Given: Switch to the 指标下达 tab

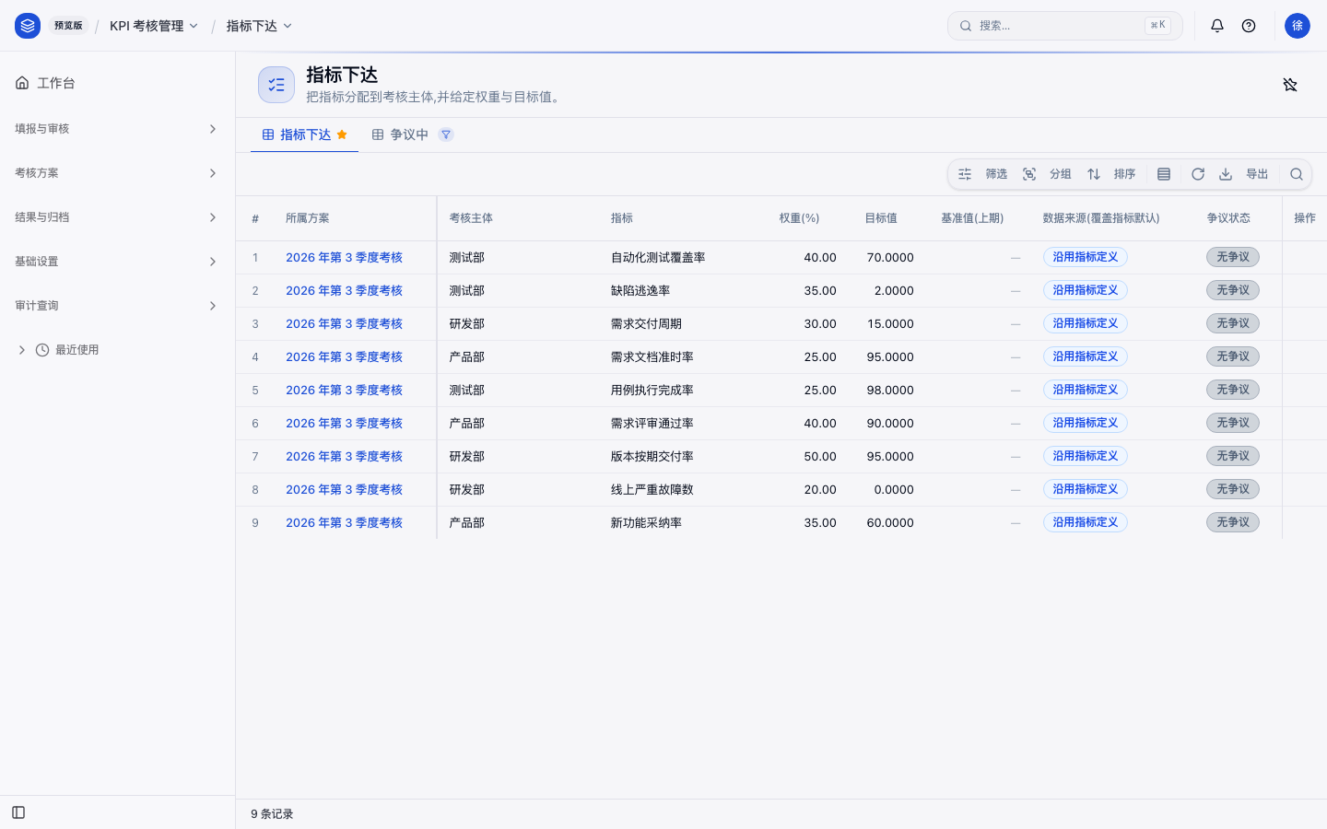Looking at the screenshot, I should tap(304, 134).
